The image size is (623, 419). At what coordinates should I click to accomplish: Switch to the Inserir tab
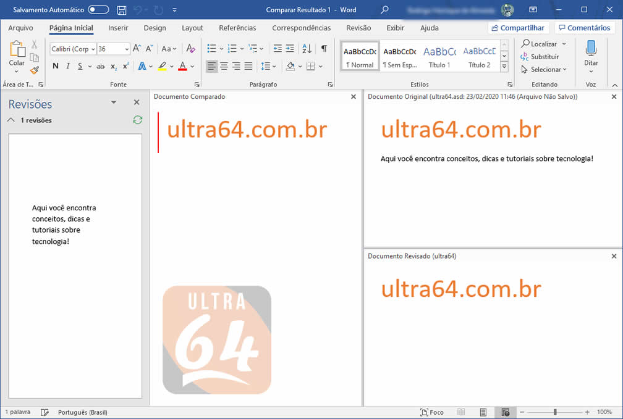(118, 28)
